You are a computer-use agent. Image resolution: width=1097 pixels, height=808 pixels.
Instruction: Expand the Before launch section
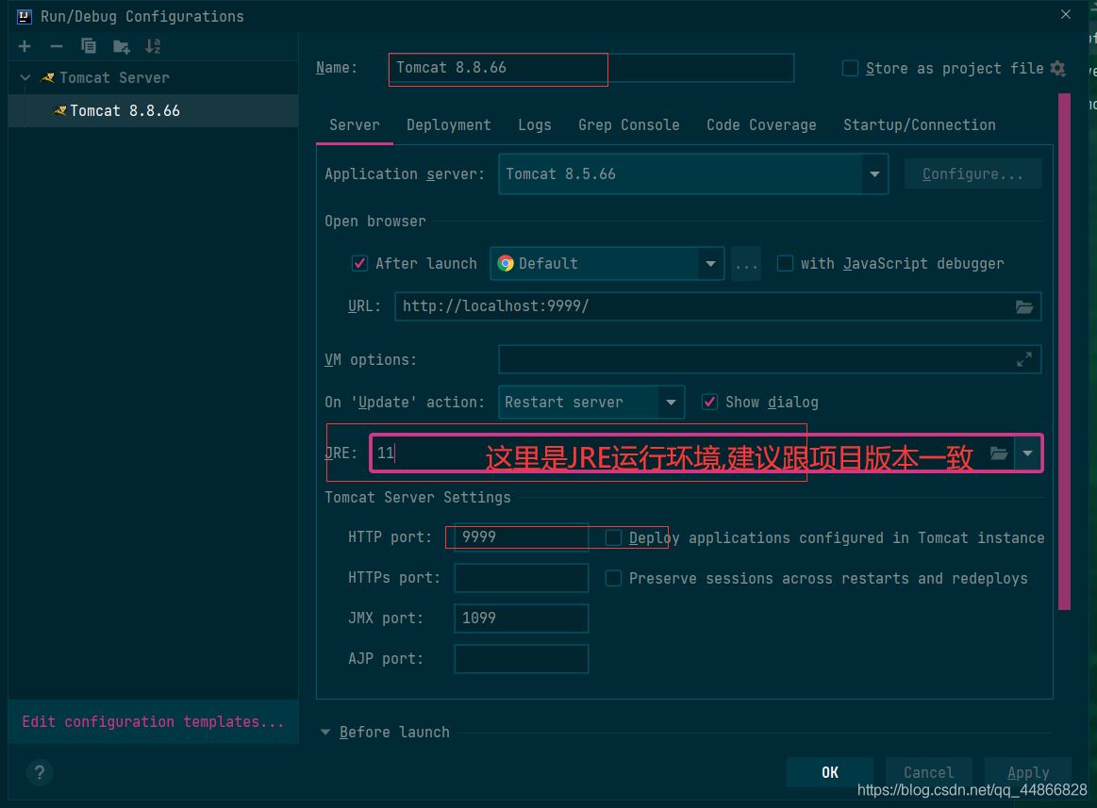click(x=326, y=732)
